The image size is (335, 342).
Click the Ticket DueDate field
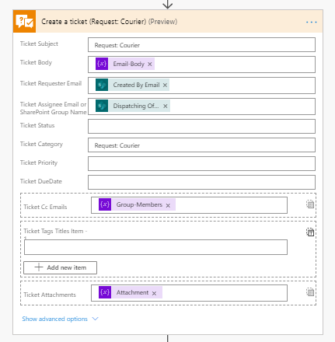coord(201,183)
